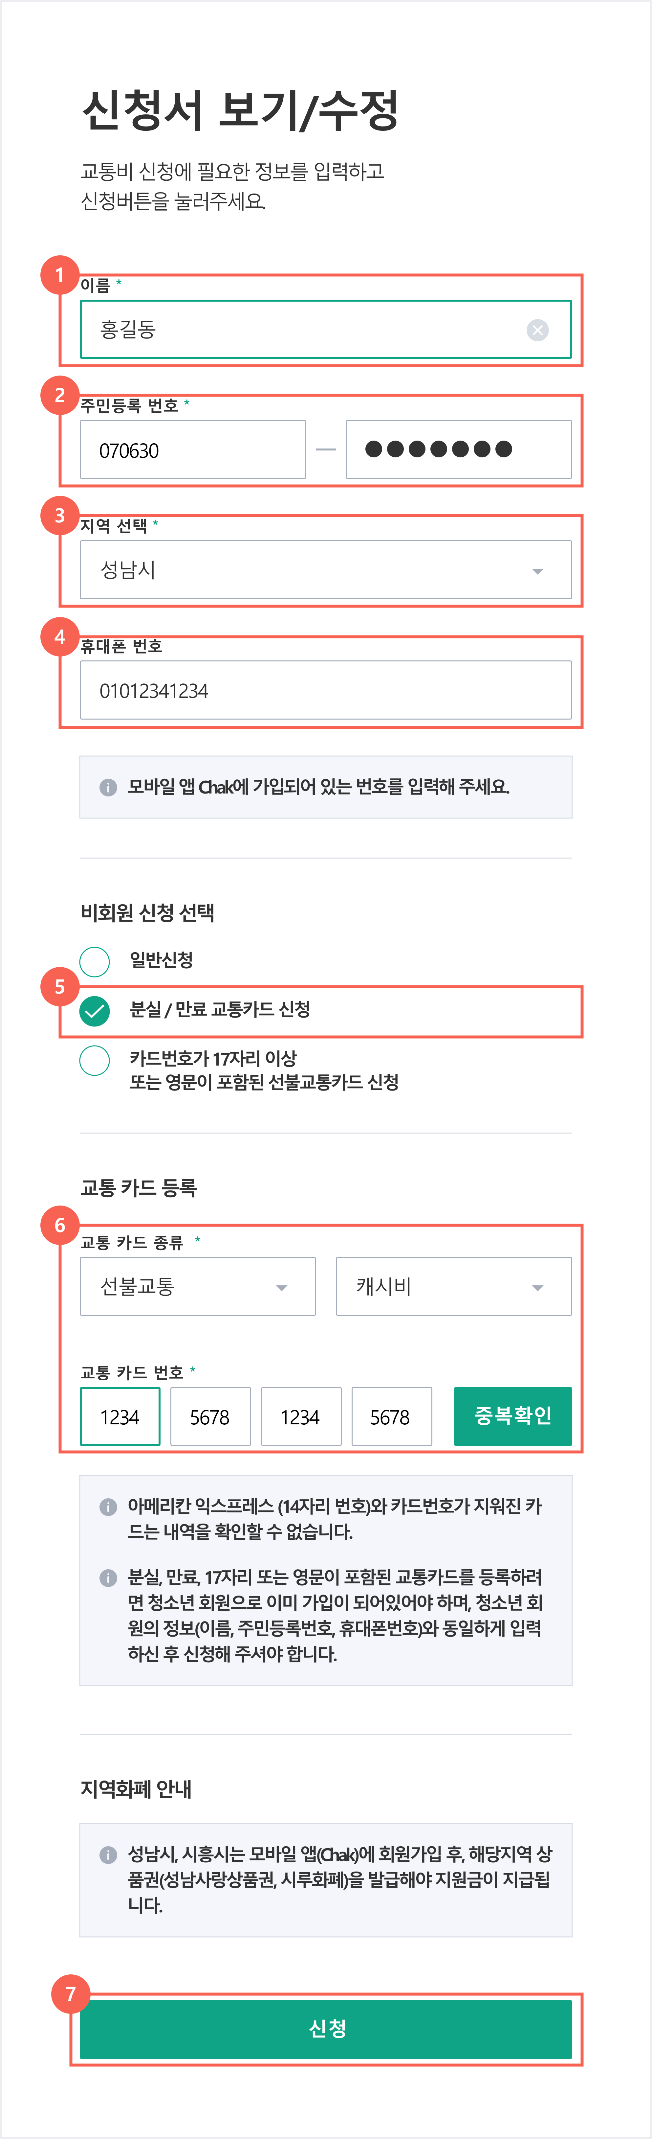Image resolution: width=652 pixels, height=2139 pixels.
Task: Click the 중복확인 button
Action: 513,1416
